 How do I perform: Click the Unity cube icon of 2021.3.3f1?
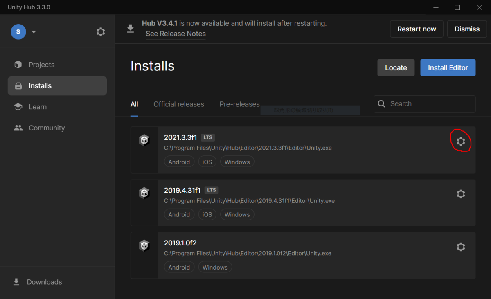(x=144, y=140)
